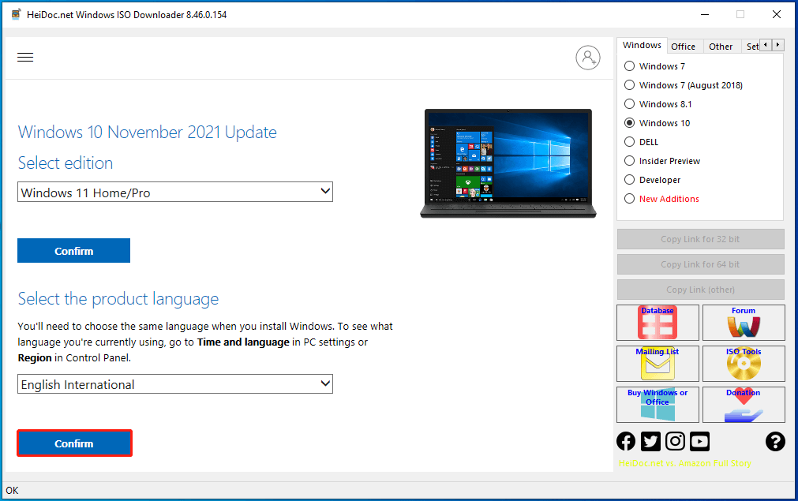Select the Insider Preview option
The width and height of the screenshot is (798, 501).
click(x=629, y=161)
